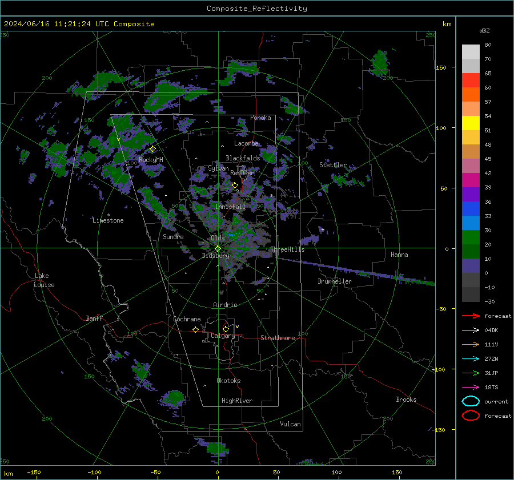Click the 33 dBZ blue color swatch
Screen dimensions: 514x480
[x=471, y=209]
